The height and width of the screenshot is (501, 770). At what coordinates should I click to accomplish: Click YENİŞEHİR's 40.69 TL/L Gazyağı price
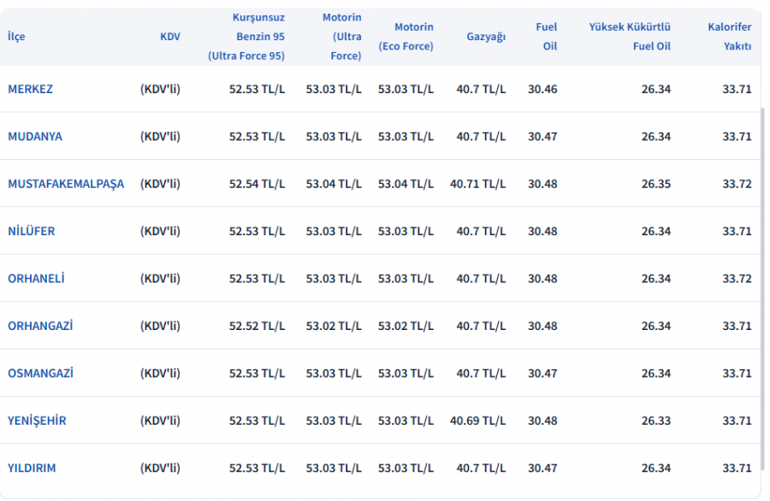[477, 421]
